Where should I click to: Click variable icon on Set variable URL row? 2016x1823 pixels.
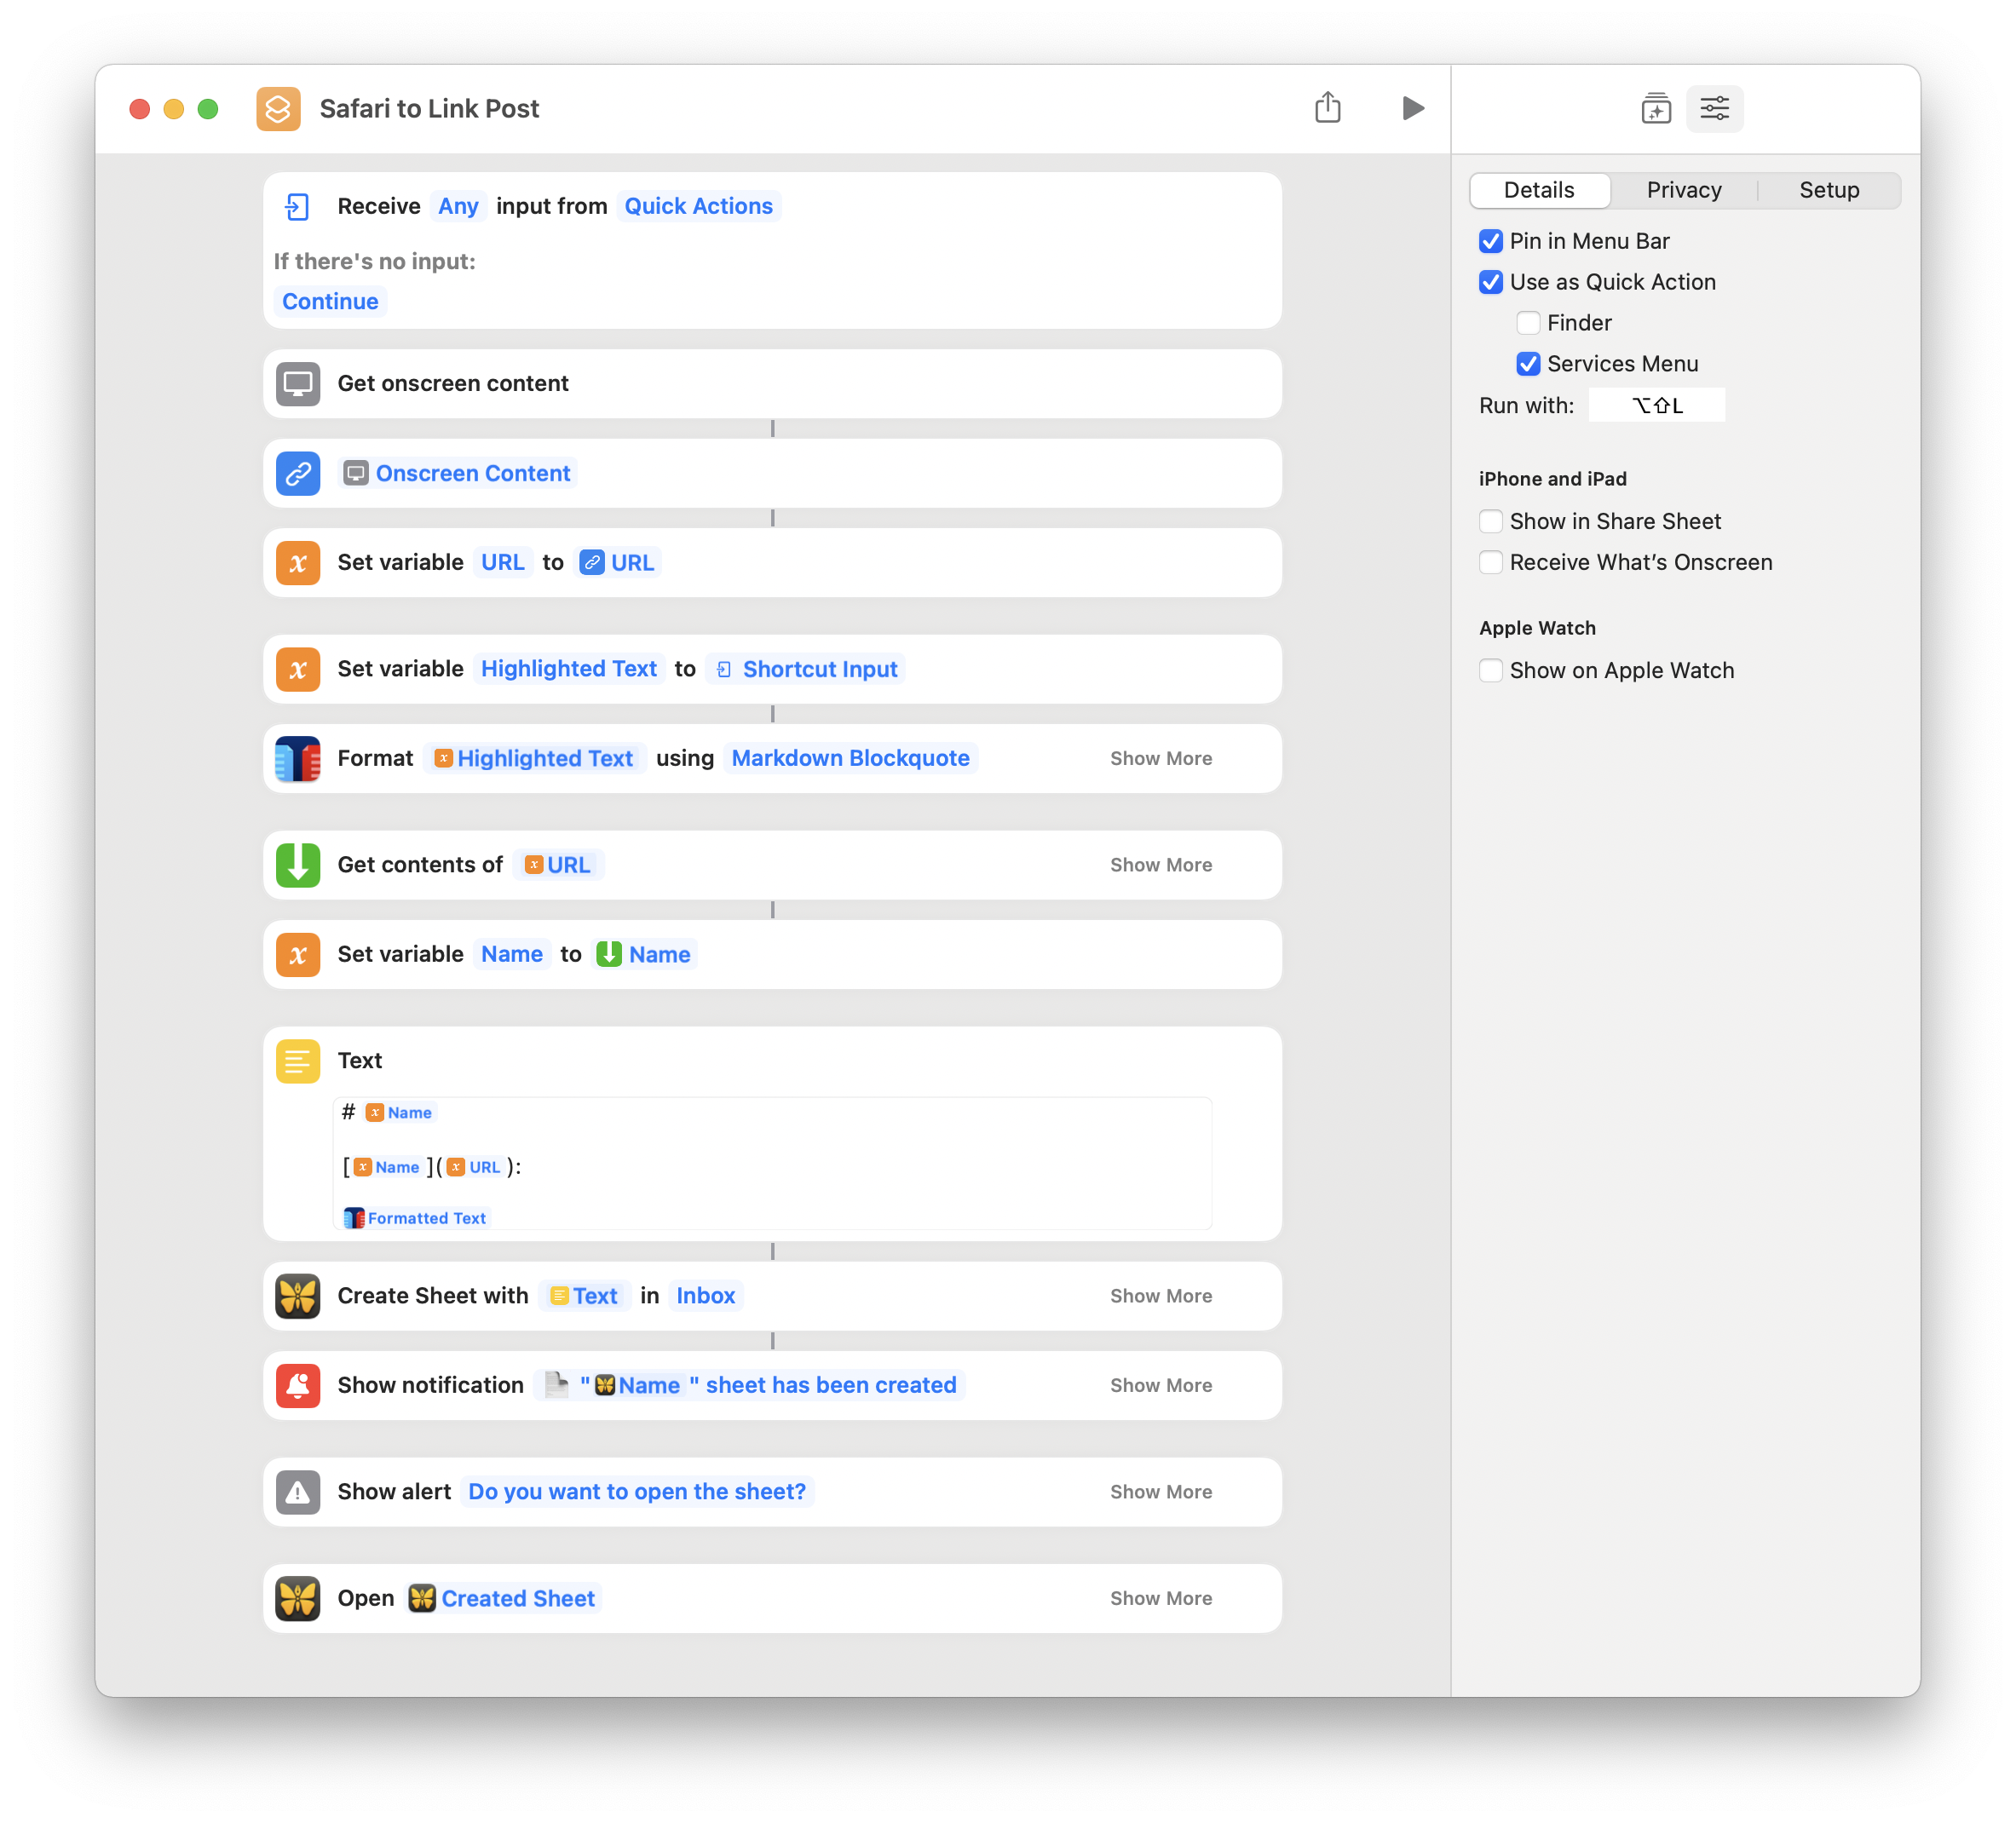298,563
